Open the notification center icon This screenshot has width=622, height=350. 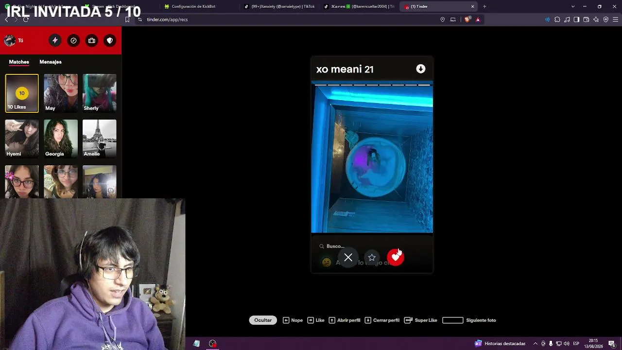point(612,344)
